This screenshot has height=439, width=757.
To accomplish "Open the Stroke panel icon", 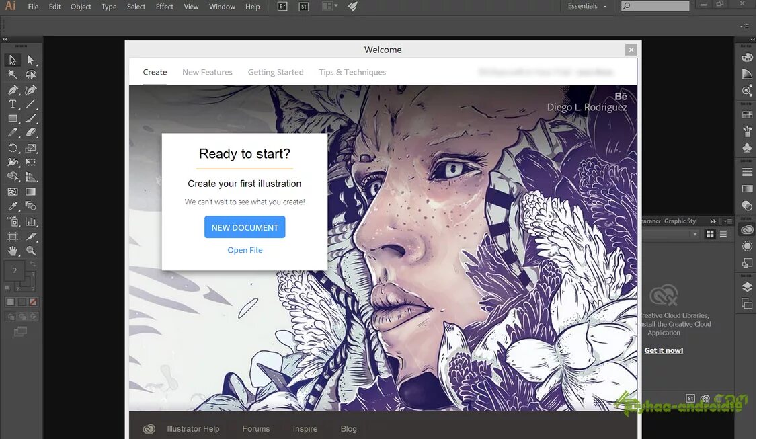I will tap(747, 172).
